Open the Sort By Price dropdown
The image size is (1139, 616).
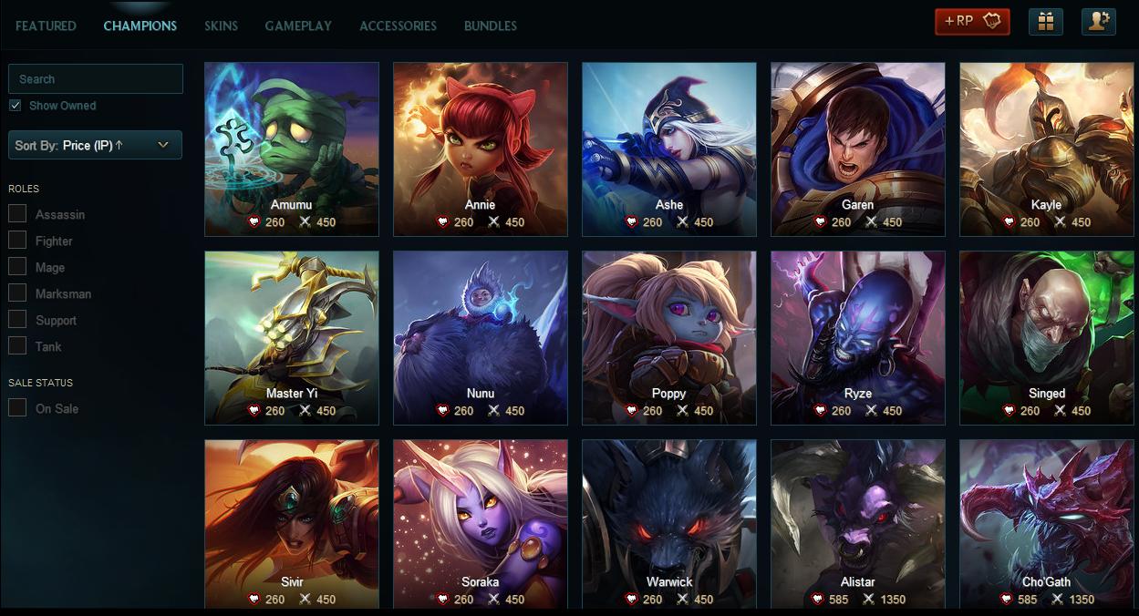click(x=95, y=145)
